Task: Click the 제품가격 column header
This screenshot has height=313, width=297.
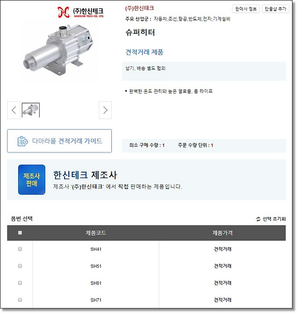Action: pyautogui.click(x=222, y=233)
